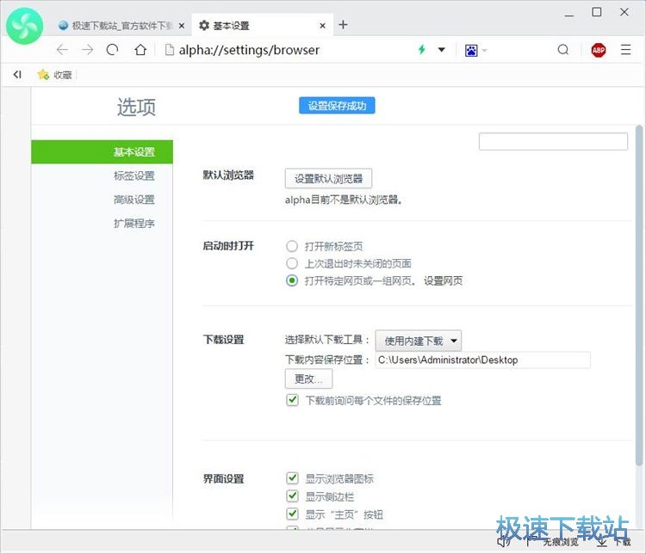The width and height of the screenshot is (646, 554).
Task: Open the ABP ad blocker extension
Action: pos(599,50)
